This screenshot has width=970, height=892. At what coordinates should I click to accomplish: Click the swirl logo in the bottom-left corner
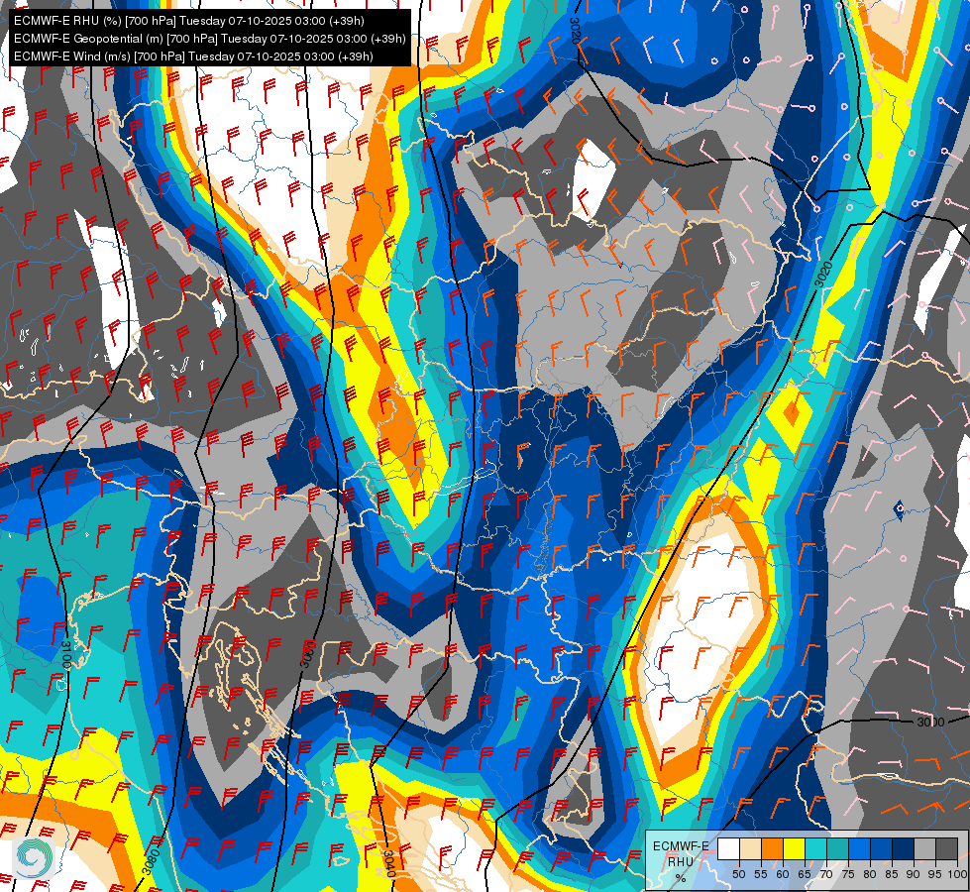pyautogui.click(x=35, y=858)
